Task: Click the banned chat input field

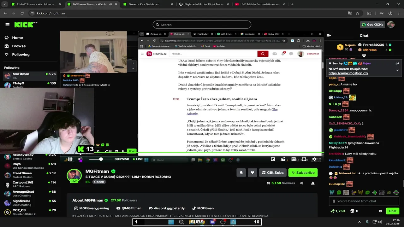Action: (364, 201)
